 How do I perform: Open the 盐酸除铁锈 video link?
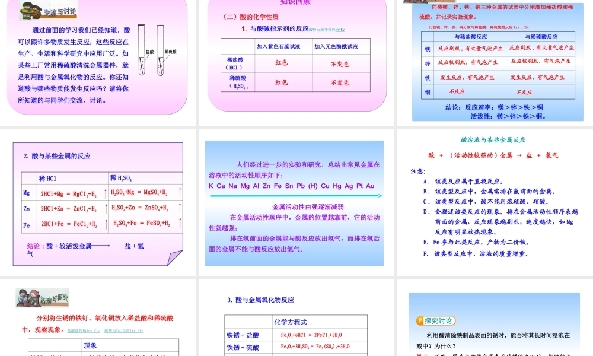[84, 330]
